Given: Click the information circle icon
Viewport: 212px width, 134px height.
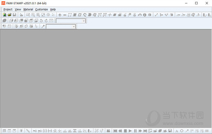Looking at the screenshot, I should [x=145, y=15].
